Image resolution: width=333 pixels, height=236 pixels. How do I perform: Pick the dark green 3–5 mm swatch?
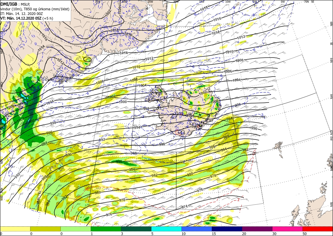[136, 229]
